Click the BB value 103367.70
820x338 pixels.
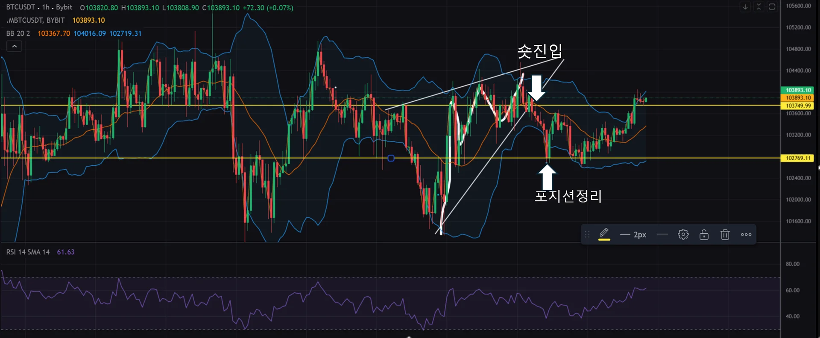pos(54,33)
